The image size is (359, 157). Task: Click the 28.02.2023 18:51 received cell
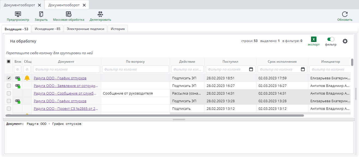[230, 78]
